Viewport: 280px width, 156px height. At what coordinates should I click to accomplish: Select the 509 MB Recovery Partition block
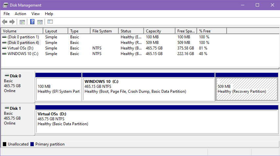[x=246, y=89]
